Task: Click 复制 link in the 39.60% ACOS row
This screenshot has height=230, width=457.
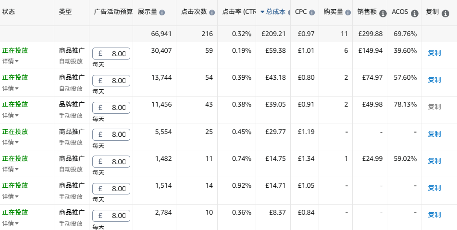Action: pos(434,53)
